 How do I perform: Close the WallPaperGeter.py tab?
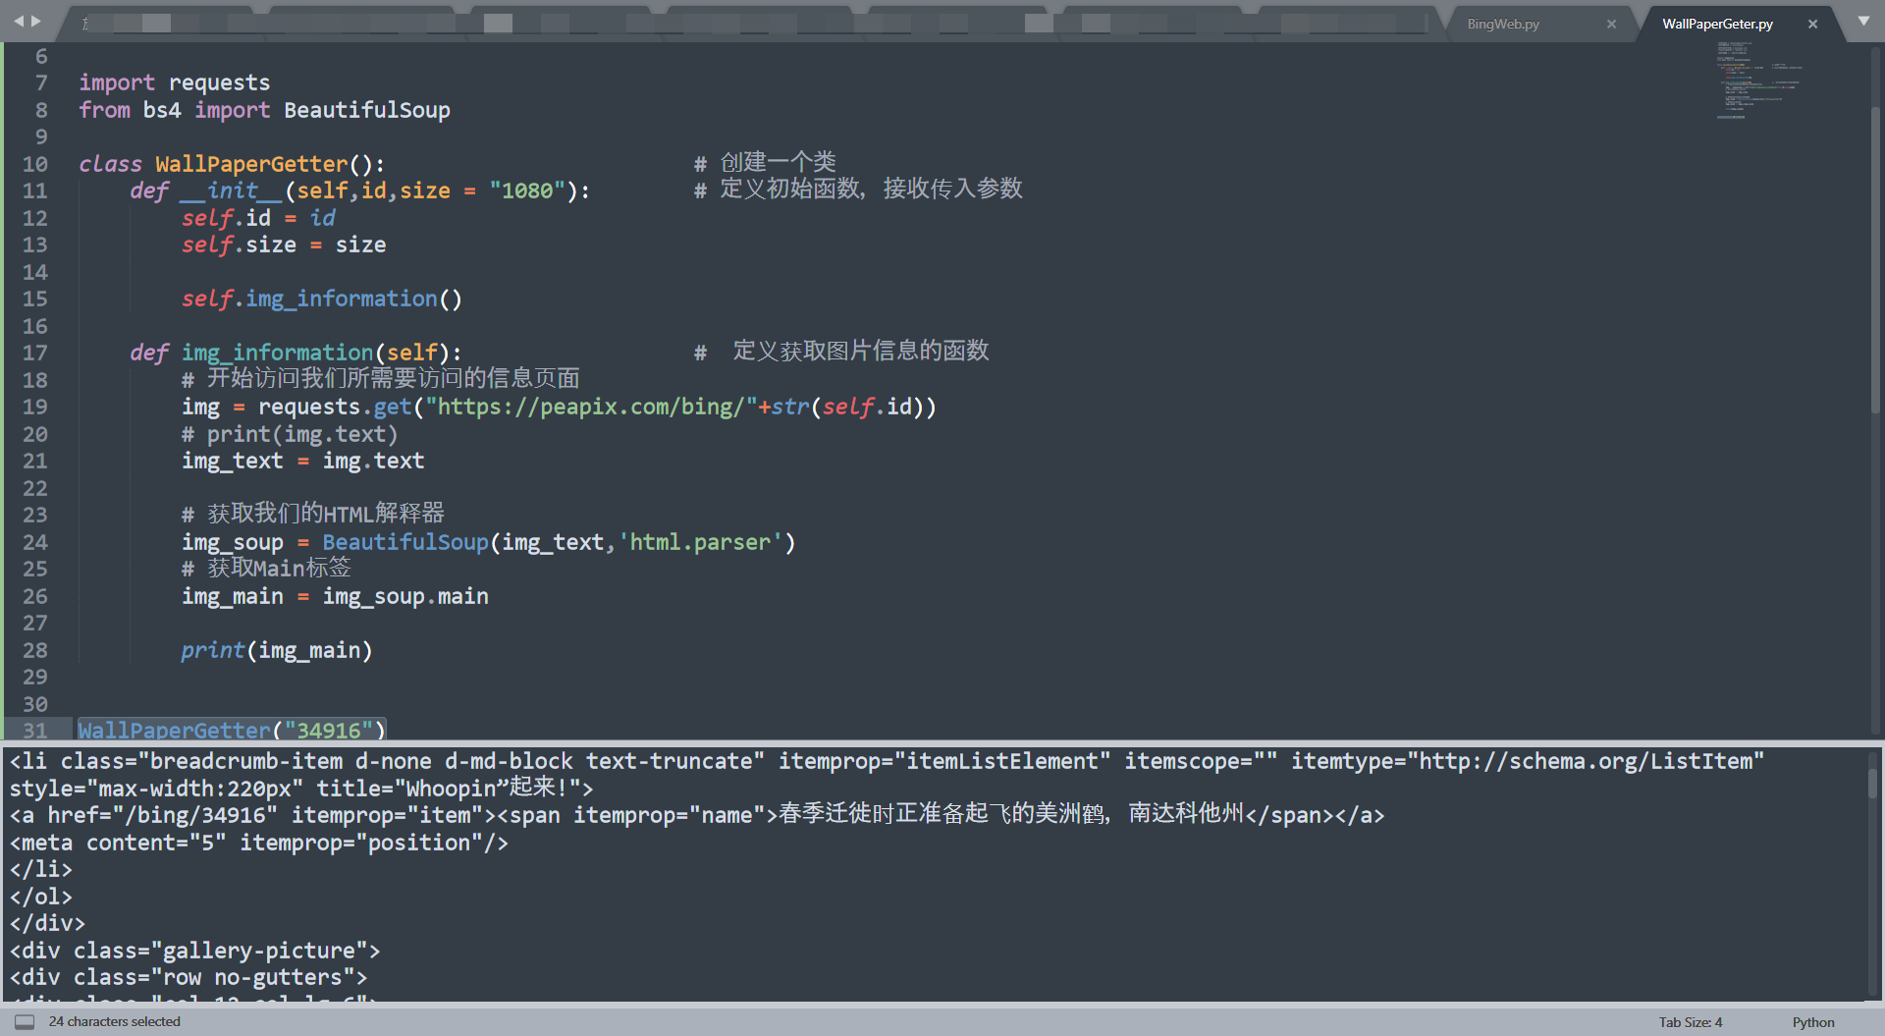(1812, 23)
